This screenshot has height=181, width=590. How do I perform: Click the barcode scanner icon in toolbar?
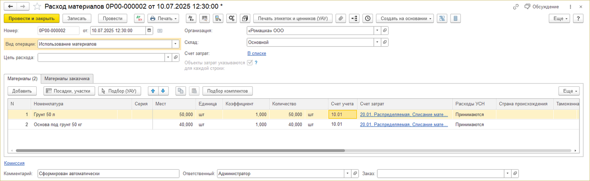(205, 19)
